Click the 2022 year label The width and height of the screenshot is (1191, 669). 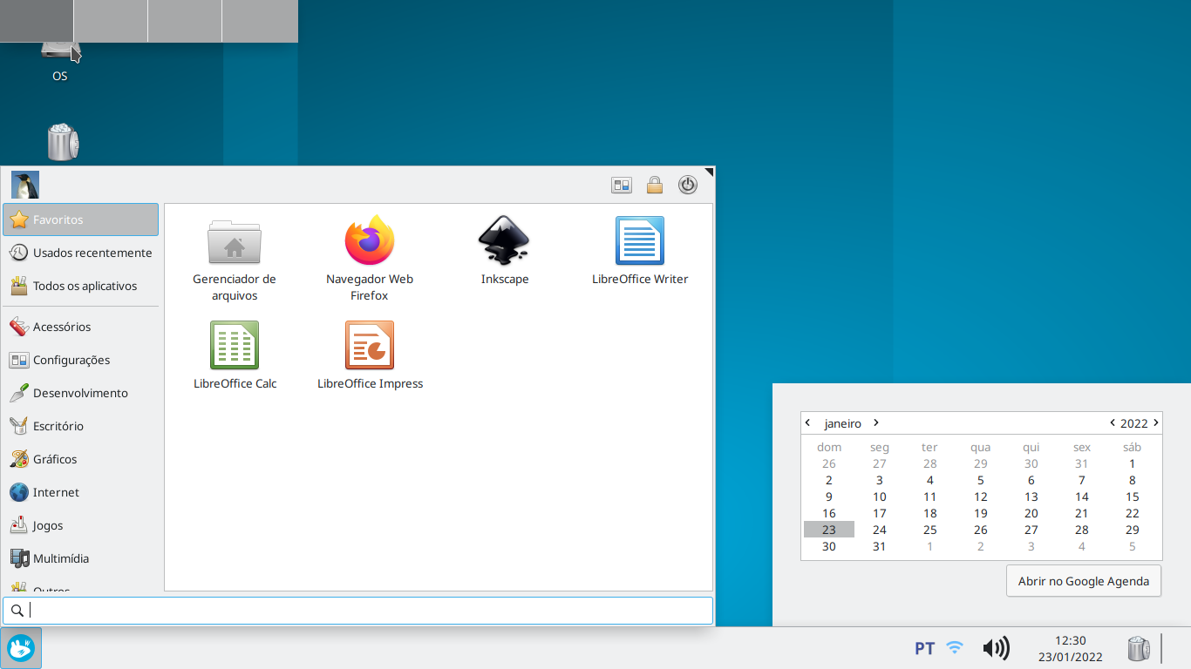point(1134,423)
